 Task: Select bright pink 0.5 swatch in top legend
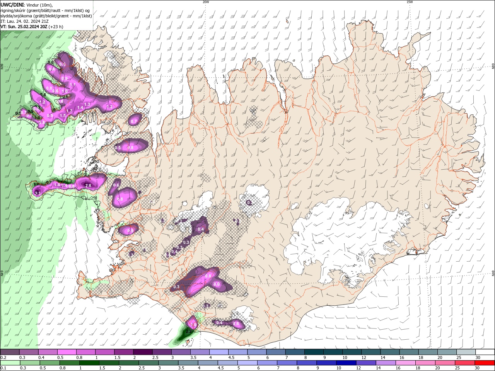(x=67, y=352)
